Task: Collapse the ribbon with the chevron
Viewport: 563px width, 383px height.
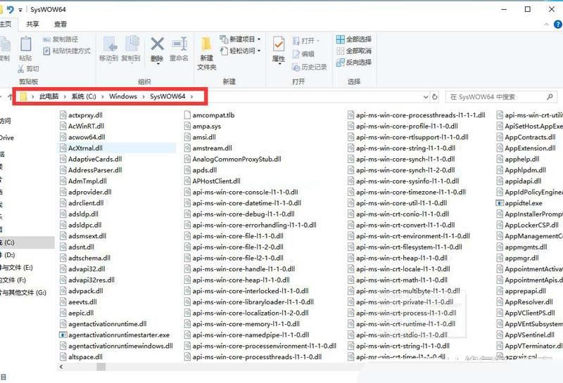Action: (547, 25)
